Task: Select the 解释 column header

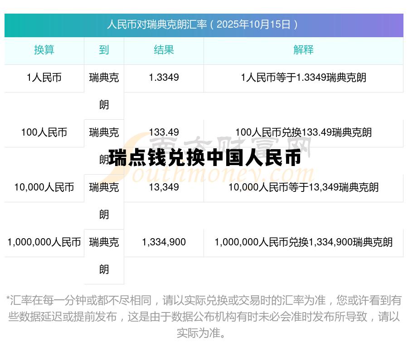Action: tap(304, 50)
